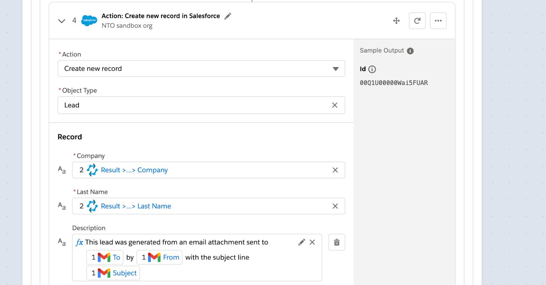Click the fx formula icon in Description
This screenshot has height=285, width=546.
pos(79,242)
